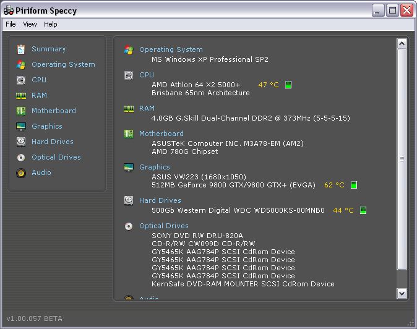Click the Windows flag icon in main panel
The image size is (417, 329).
pyautogui.click(x=129, y=49)
